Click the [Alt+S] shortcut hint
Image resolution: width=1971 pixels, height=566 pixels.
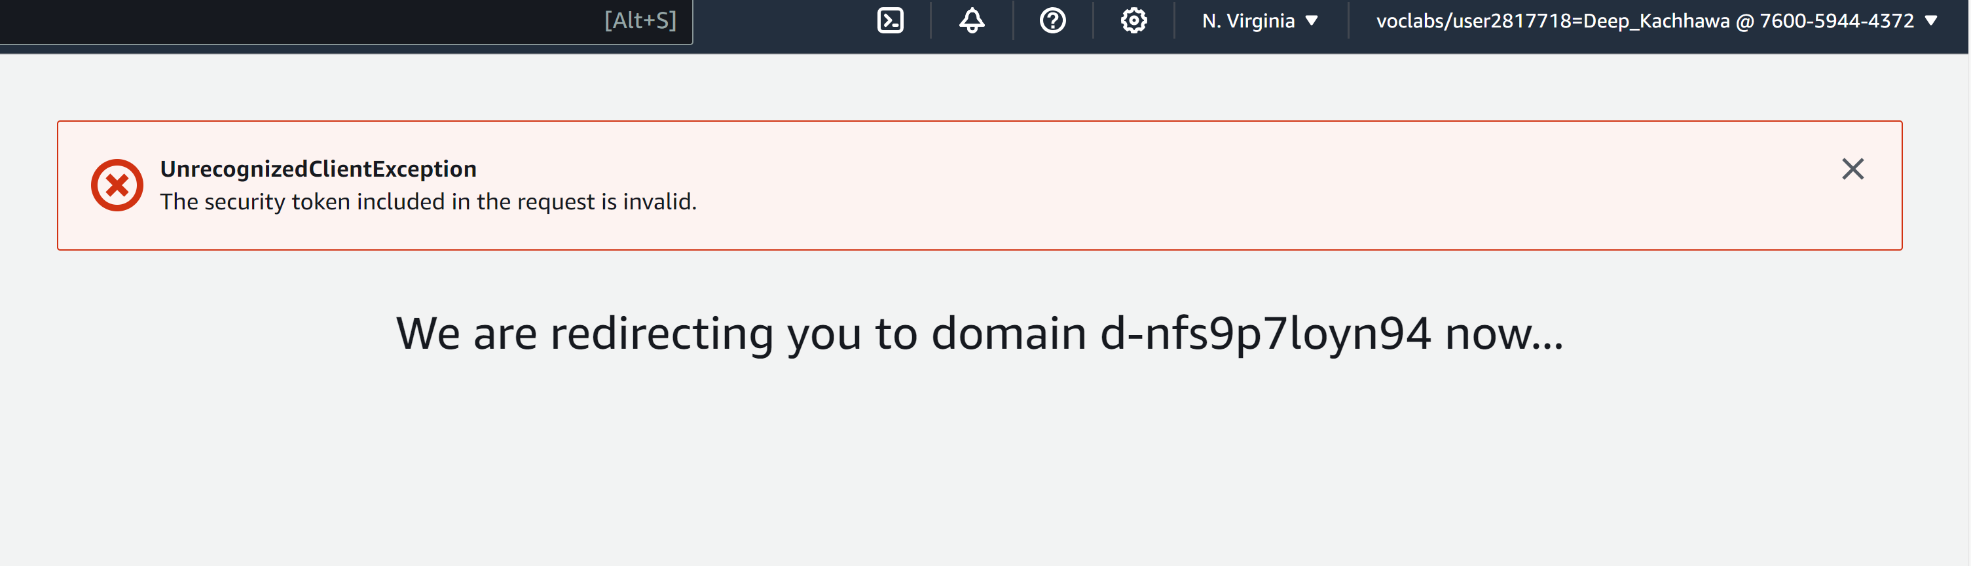[x=640, y=21]
